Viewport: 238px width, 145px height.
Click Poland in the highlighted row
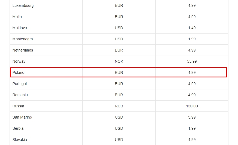[x=18, y=72]
